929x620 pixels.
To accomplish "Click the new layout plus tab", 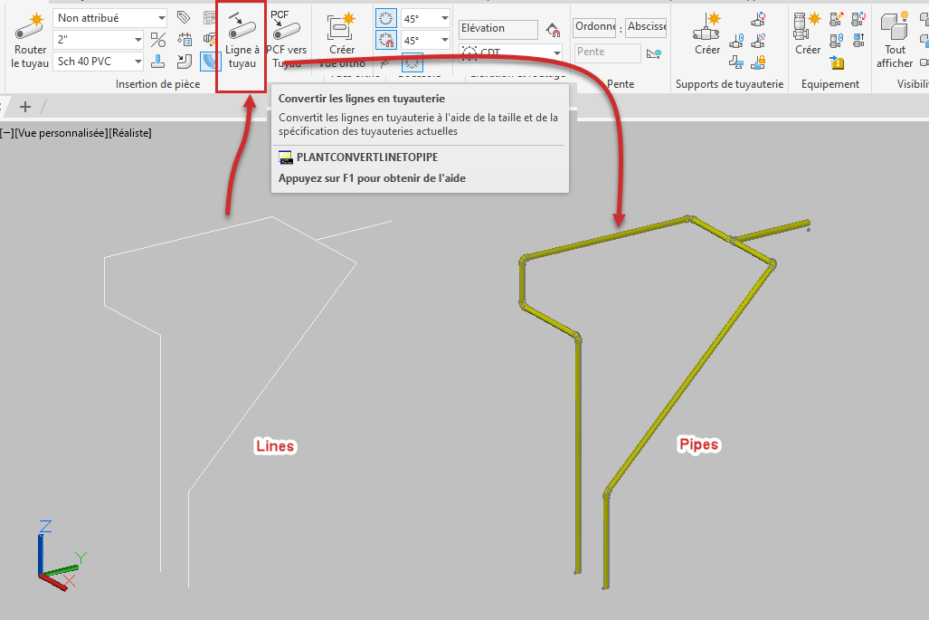I will click(x=24, y=106).
